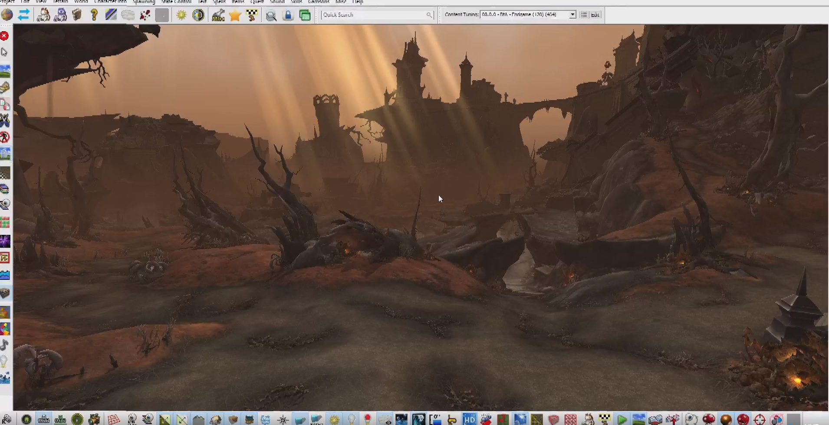Toggle the padlock icon

(x=288, y=15)
